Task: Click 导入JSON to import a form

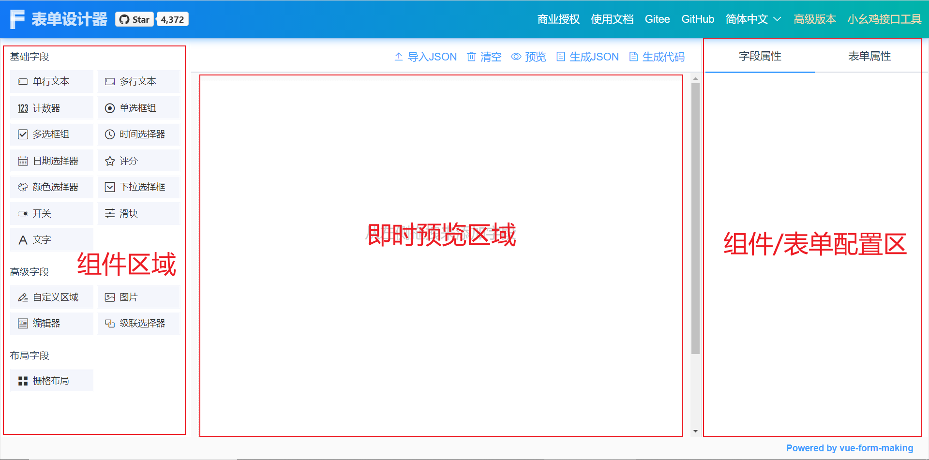Action: (x=425, y=57)
